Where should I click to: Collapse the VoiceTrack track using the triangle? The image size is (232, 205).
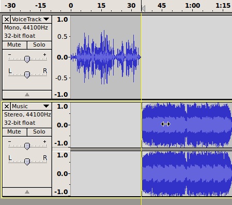tap(27, 95)
